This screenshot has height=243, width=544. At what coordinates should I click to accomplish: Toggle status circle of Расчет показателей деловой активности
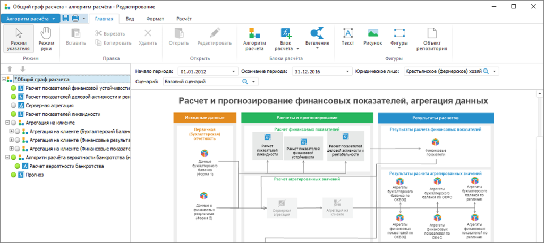(13, 97)
